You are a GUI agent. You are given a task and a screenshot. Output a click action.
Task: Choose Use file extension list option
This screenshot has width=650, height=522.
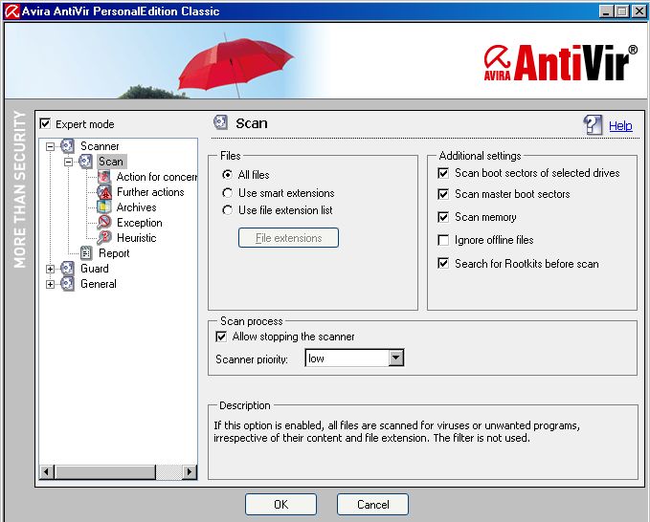227,210
